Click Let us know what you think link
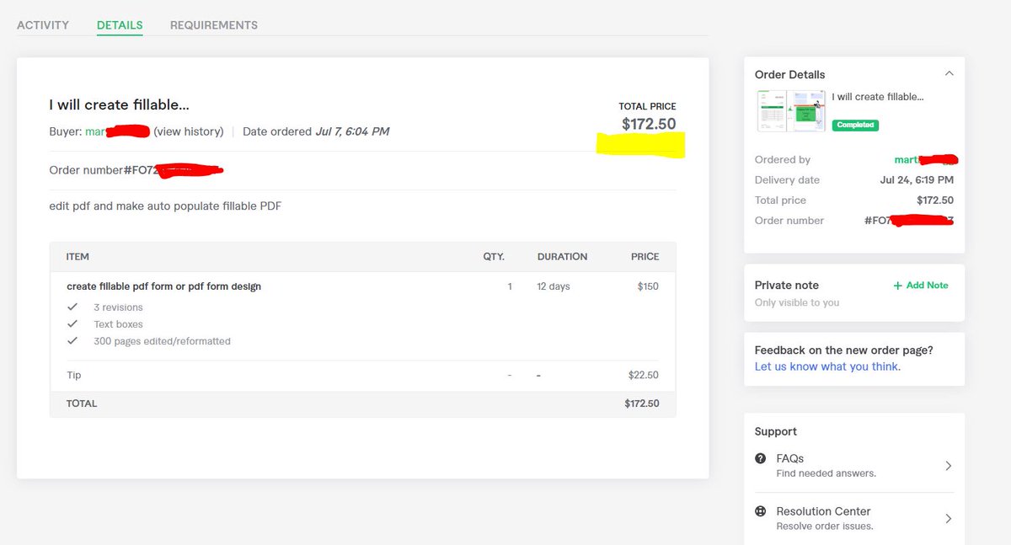 tap(827, 366)
